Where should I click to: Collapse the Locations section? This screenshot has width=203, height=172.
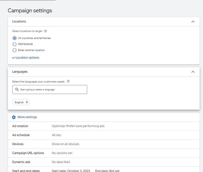click(193, 21)
